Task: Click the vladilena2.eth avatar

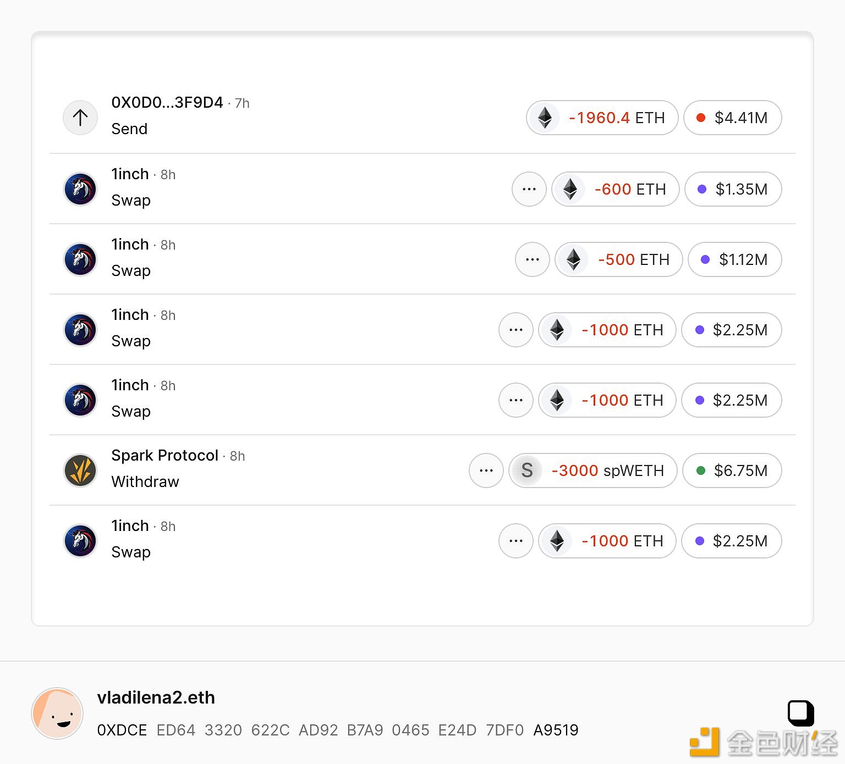Action: coord(57,713)
